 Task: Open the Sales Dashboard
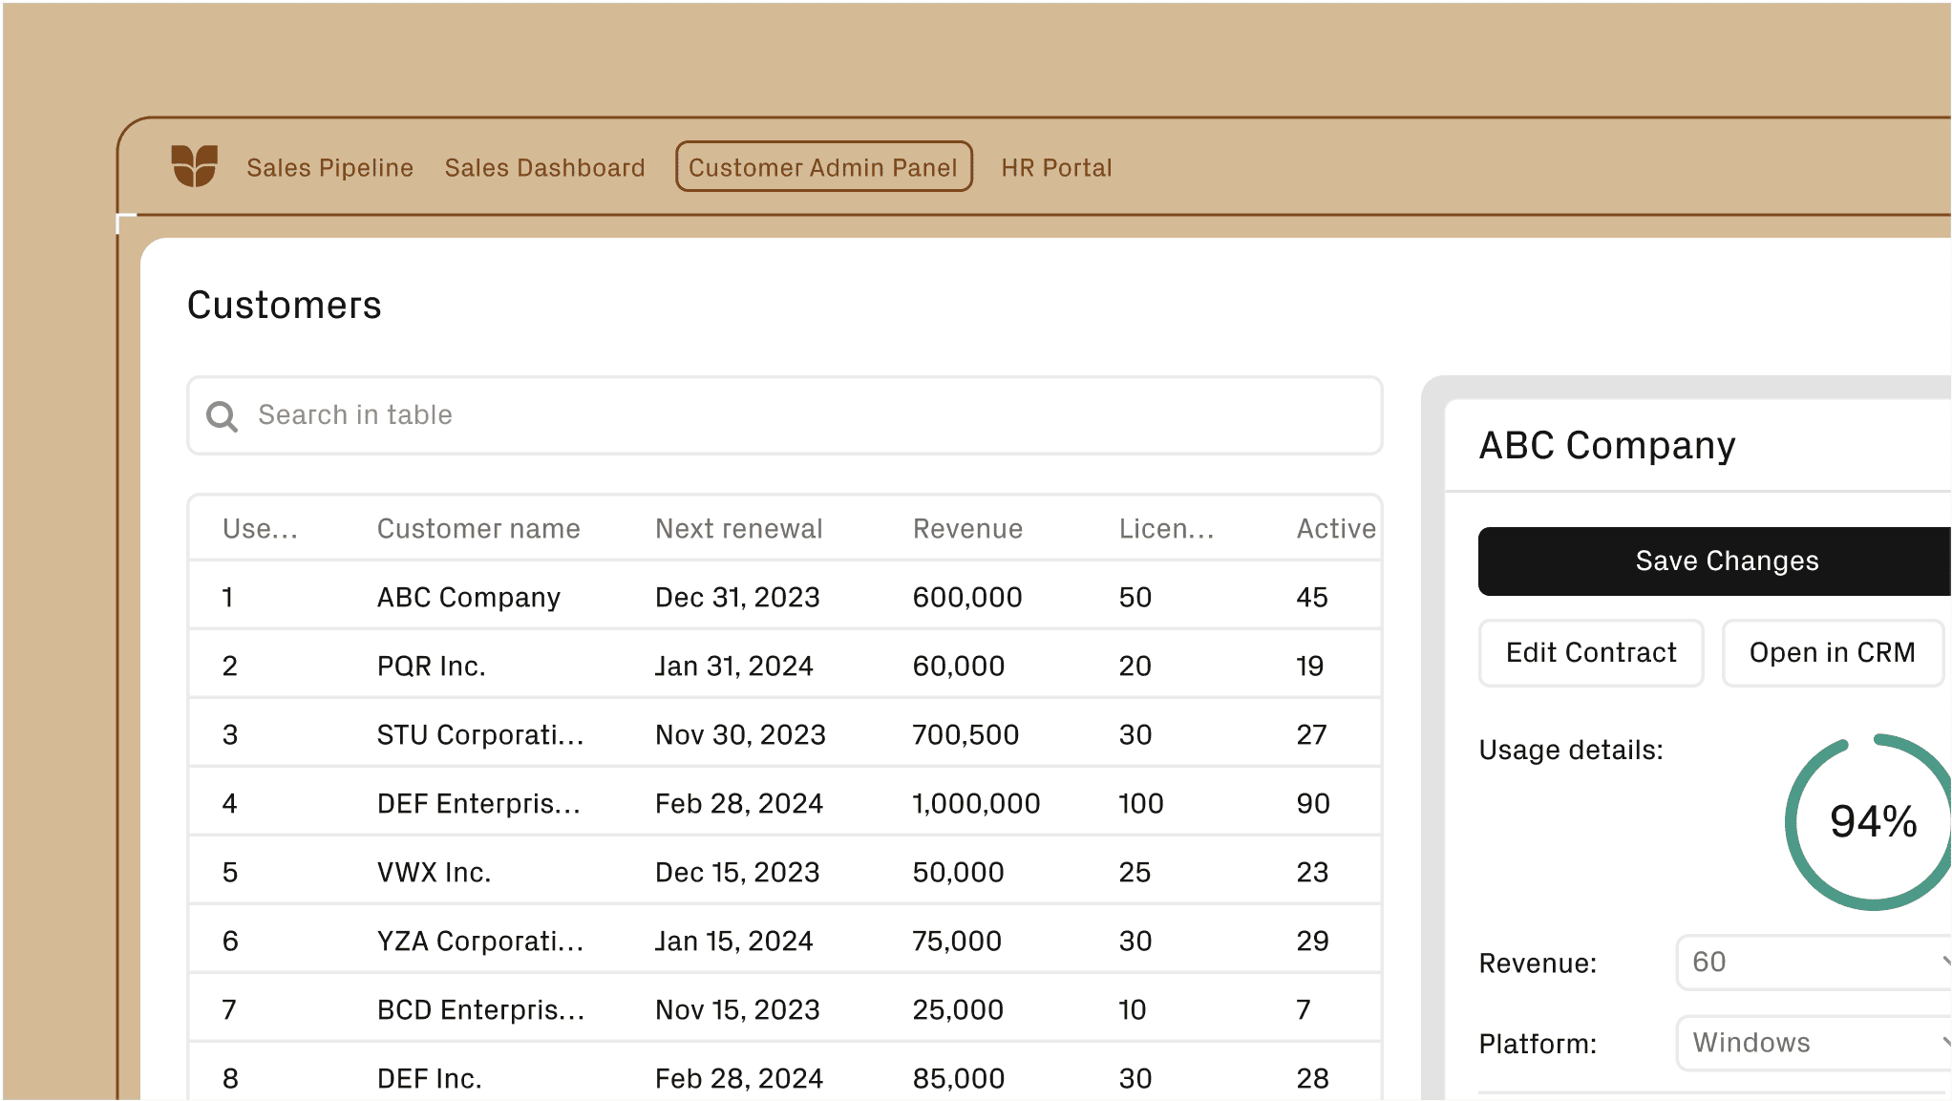click(544, 167)
